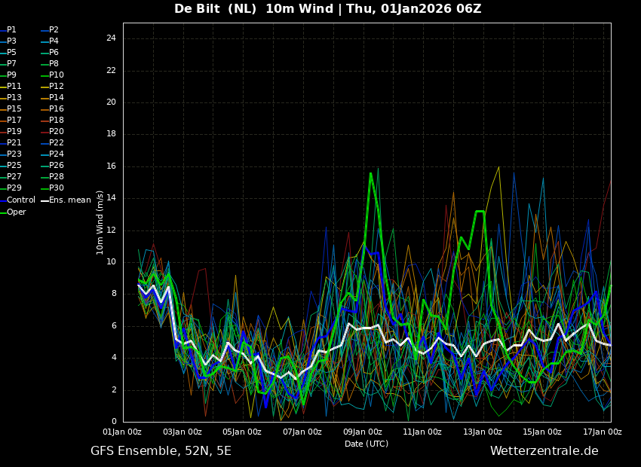
Task: Click the 24 value on wind axis
Action: tap(111, 38)
